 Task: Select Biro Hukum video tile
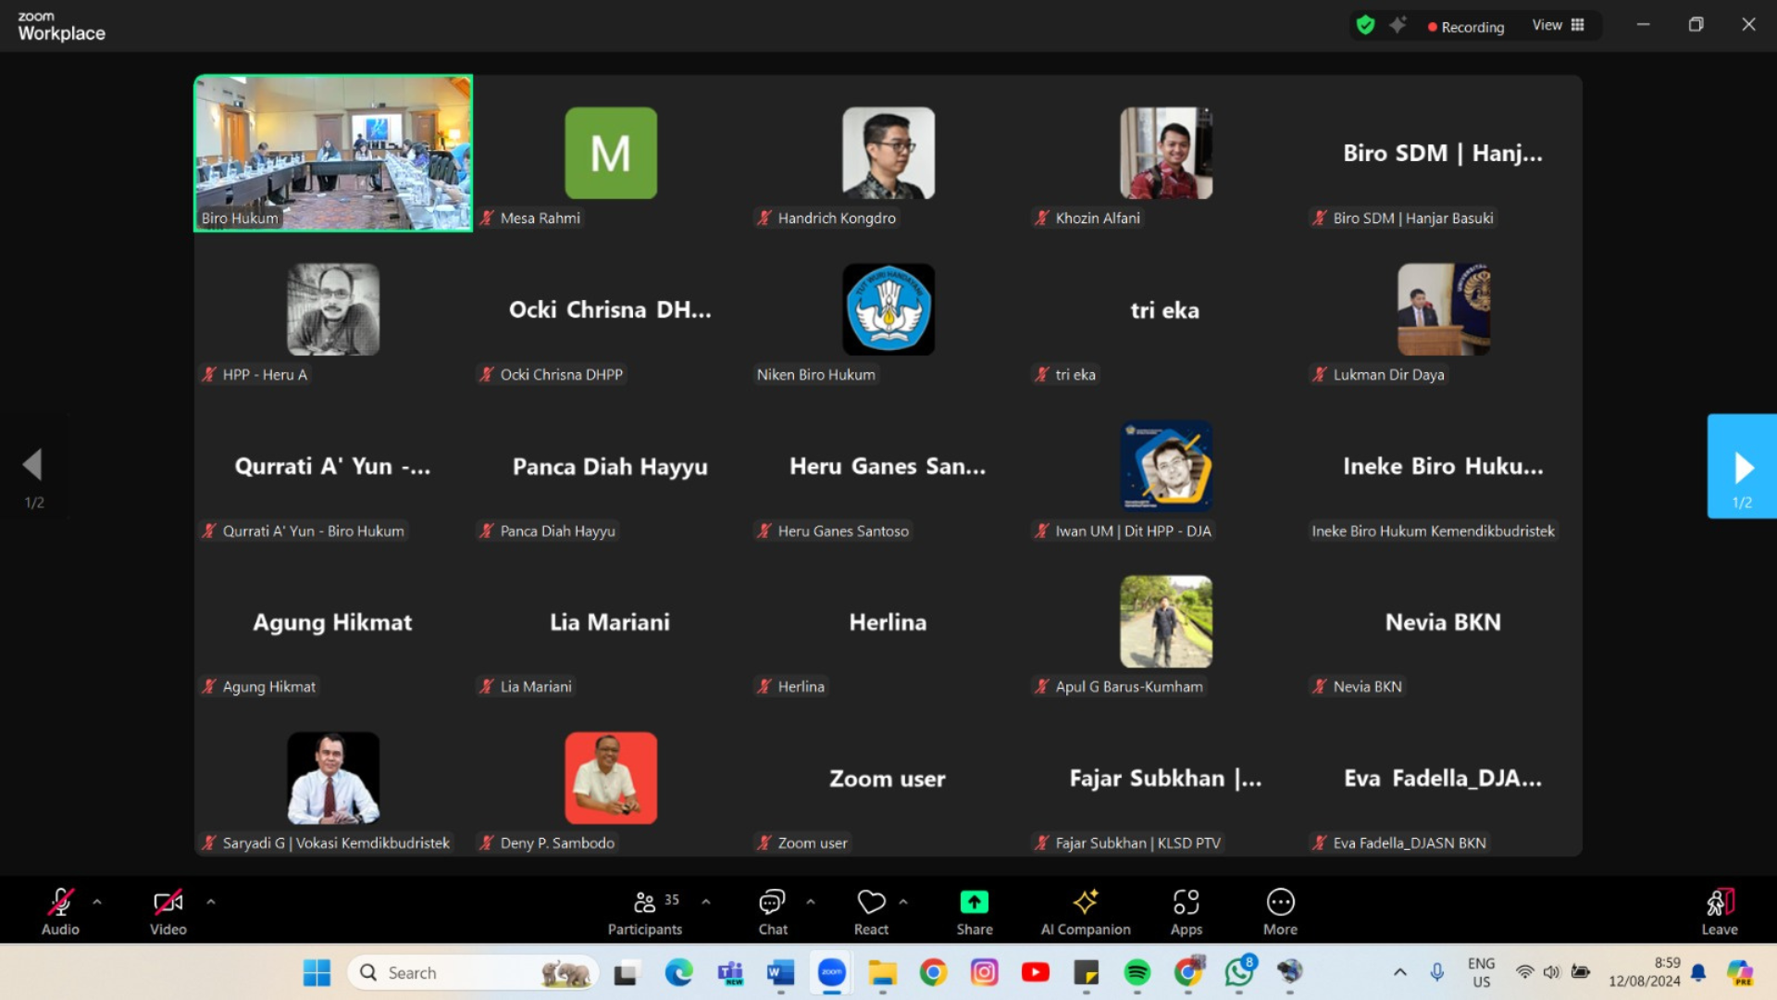click(x=333, y=153)
